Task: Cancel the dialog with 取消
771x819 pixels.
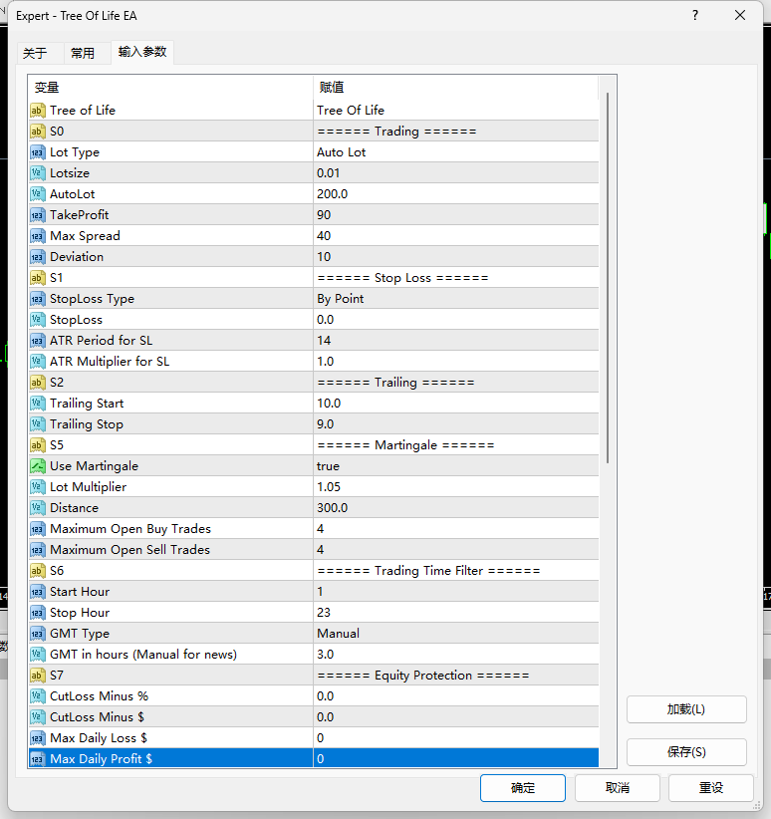Action: point(617,788)
